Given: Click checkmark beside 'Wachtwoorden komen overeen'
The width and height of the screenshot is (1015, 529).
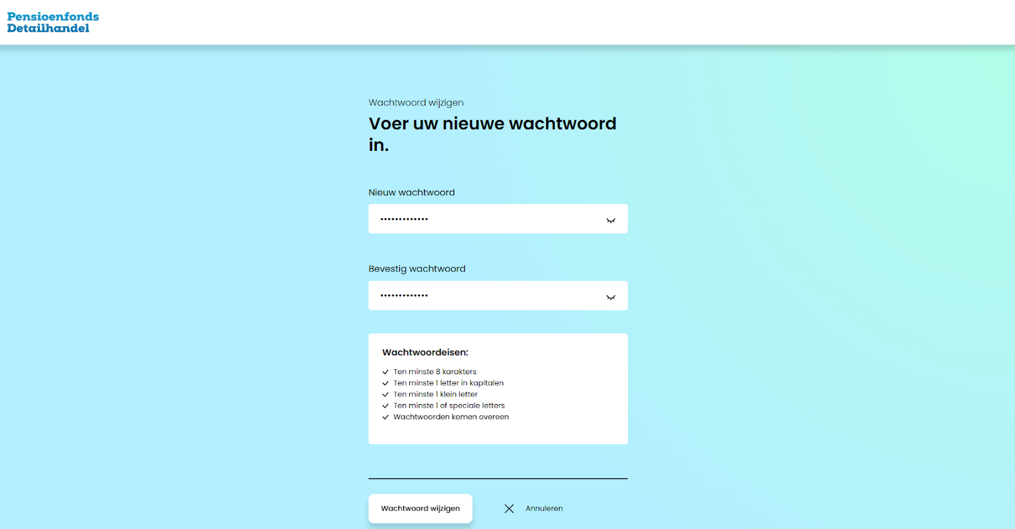Looking at the screenshot, I should point(385,417).
